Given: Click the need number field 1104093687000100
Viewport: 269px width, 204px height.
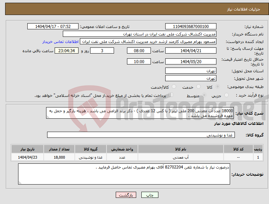Looking at the screenshot, I should coord(190,26).
